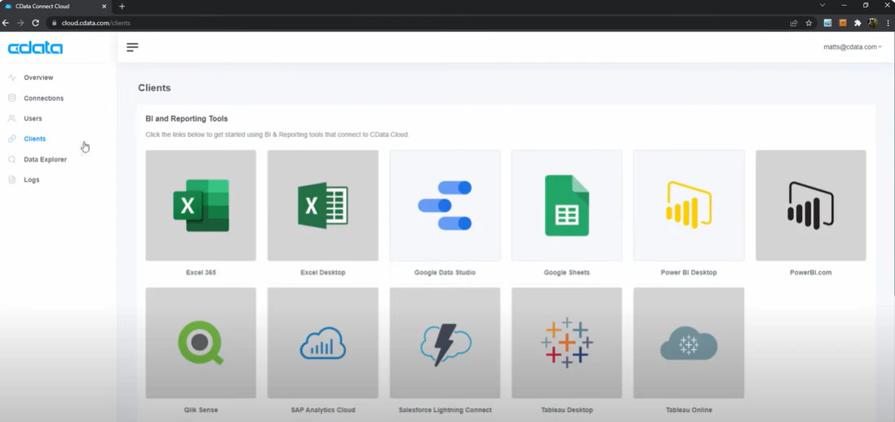895x422 pixels.
Task: Open the Qlik Sense client tile
Action: (x=201, y=343)
